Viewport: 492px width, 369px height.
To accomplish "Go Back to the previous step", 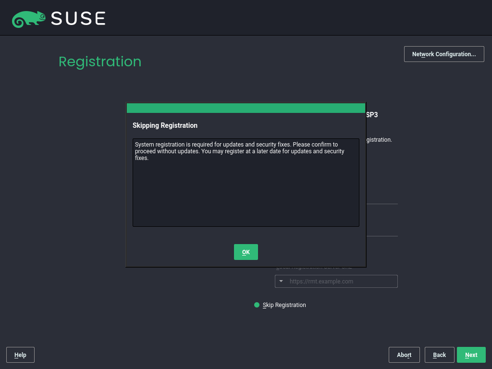I will pyautogui.click(x=439, y=355).
